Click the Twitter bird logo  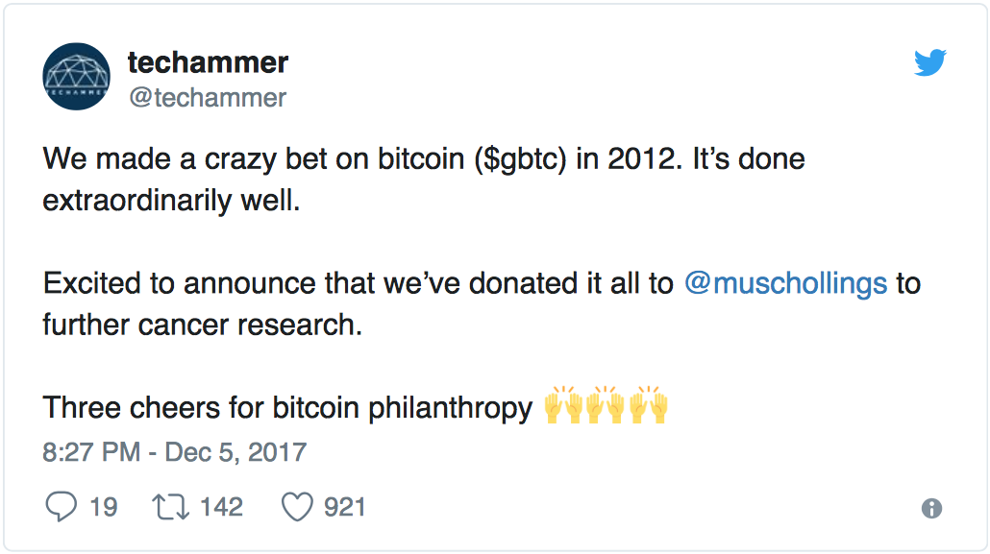[x=930, y=61]
